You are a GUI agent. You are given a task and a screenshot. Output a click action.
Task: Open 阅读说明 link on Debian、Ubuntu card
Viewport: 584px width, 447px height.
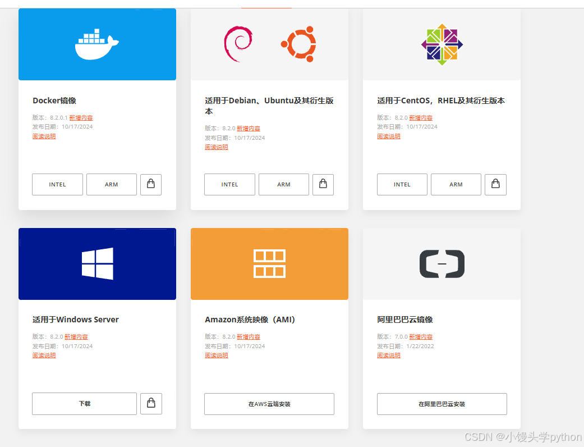tap(217, 147)
